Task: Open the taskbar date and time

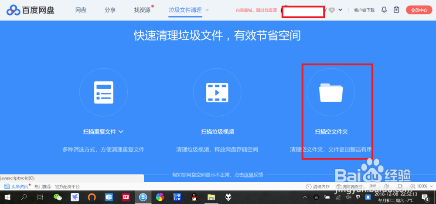Action: pyautogui.click(x=396, y=197)
